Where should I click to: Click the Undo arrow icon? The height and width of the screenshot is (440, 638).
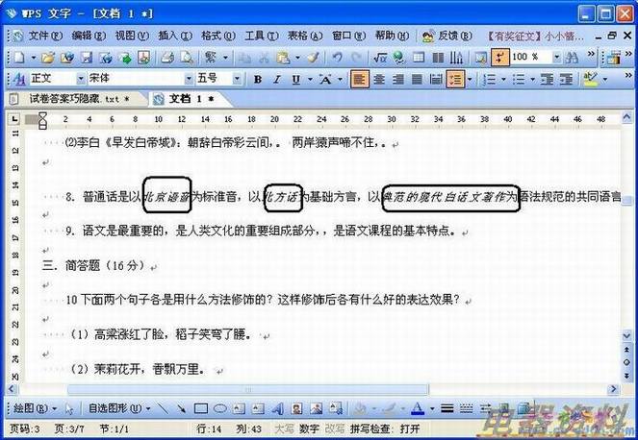pyautogui.click(x=338, y=58)
